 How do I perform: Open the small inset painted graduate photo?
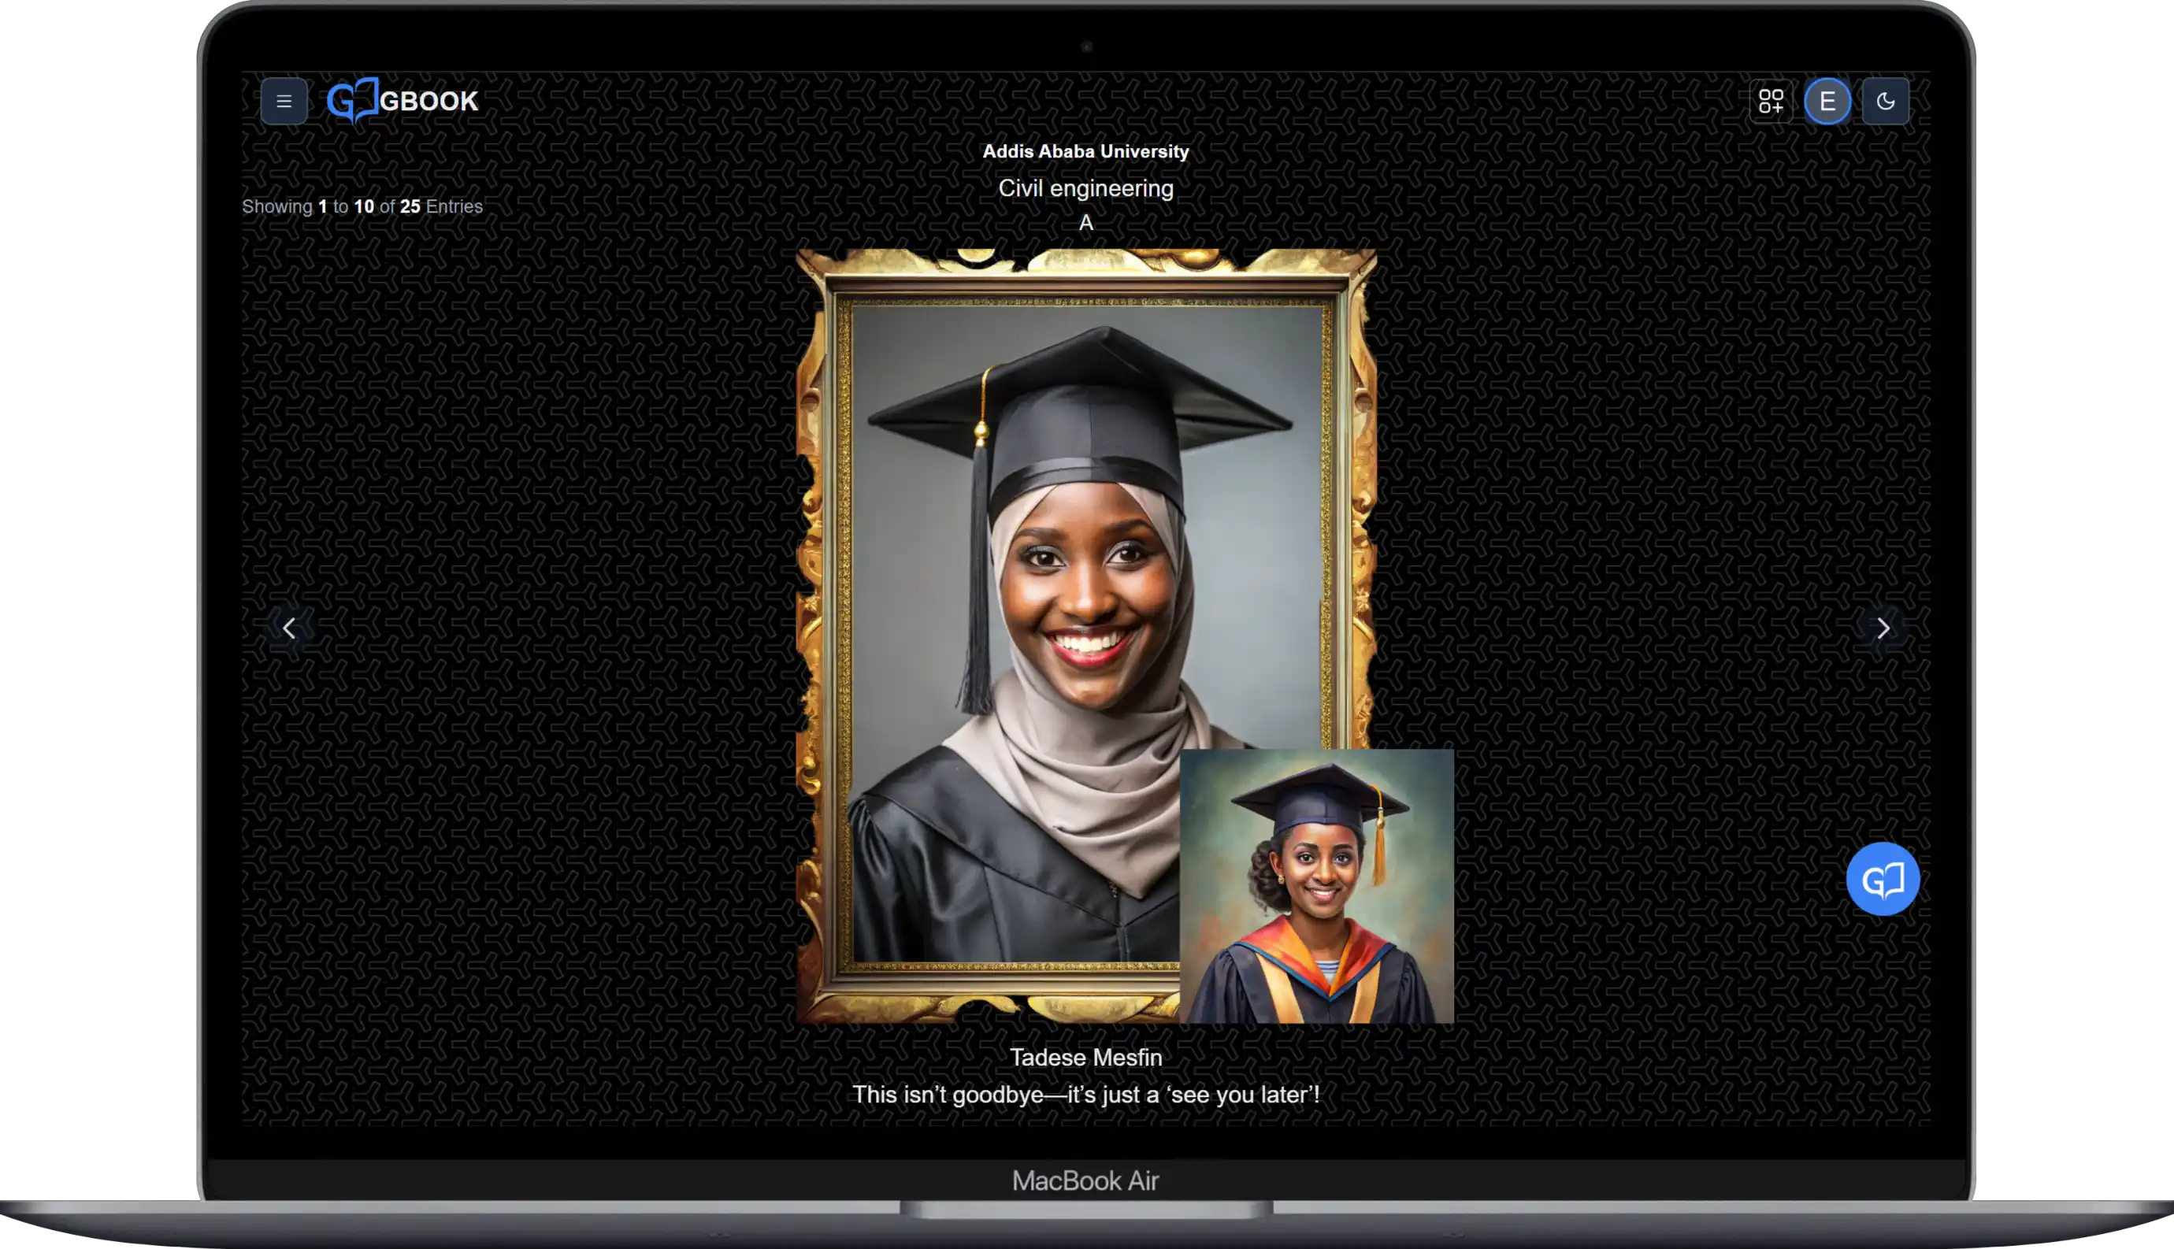[1316, 886]
